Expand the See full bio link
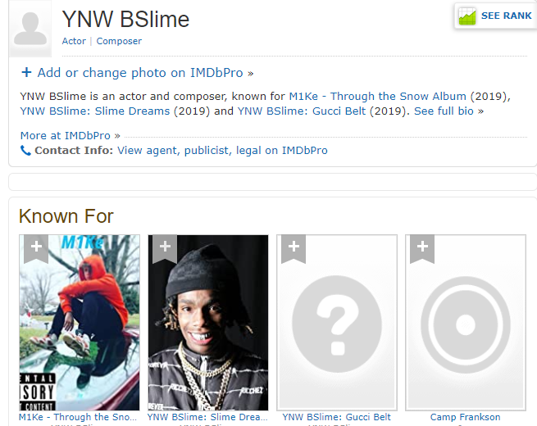537x426 pixels. [448, 111]
